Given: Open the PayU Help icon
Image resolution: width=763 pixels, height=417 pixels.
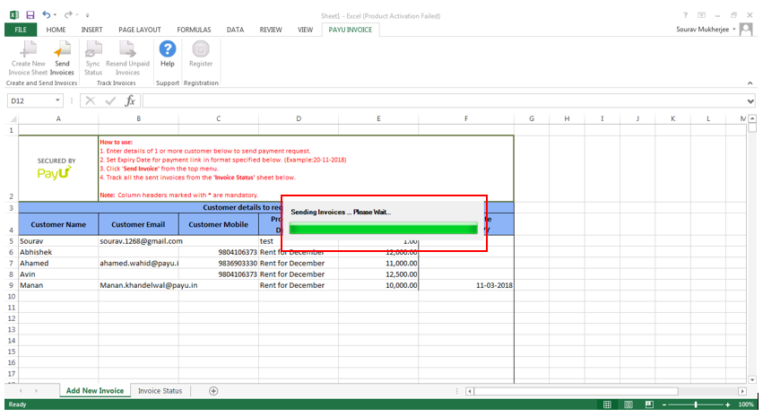Looking at the screenshot, I should 168,49.
